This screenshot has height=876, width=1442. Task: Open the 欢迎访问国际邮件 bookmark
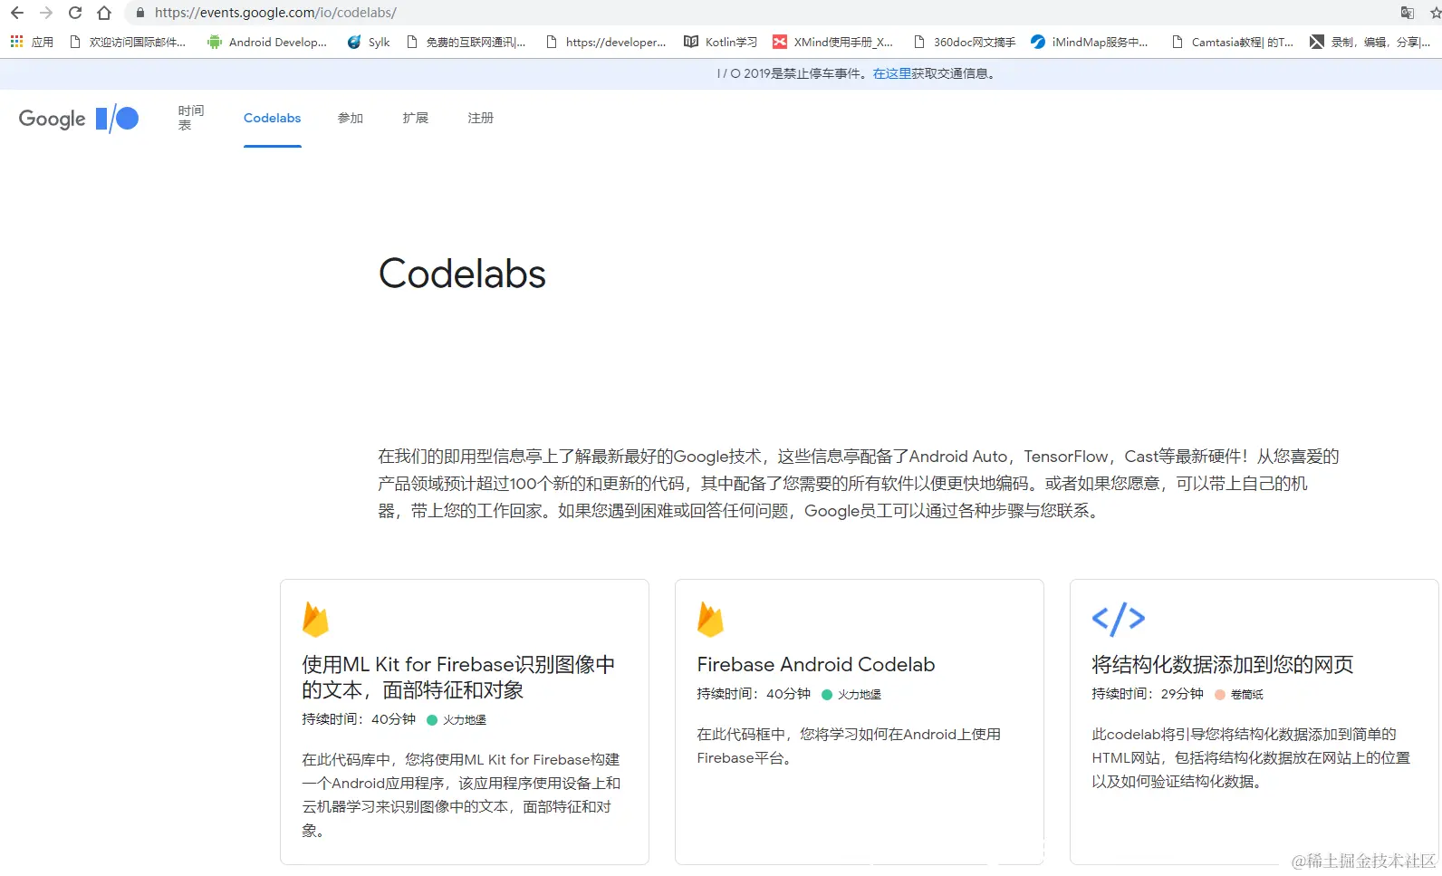128,42
